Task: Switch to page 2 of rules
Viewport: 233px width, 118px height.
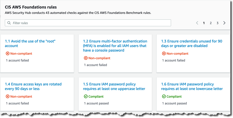Action: pyautogui.click(x=211, y=23)
